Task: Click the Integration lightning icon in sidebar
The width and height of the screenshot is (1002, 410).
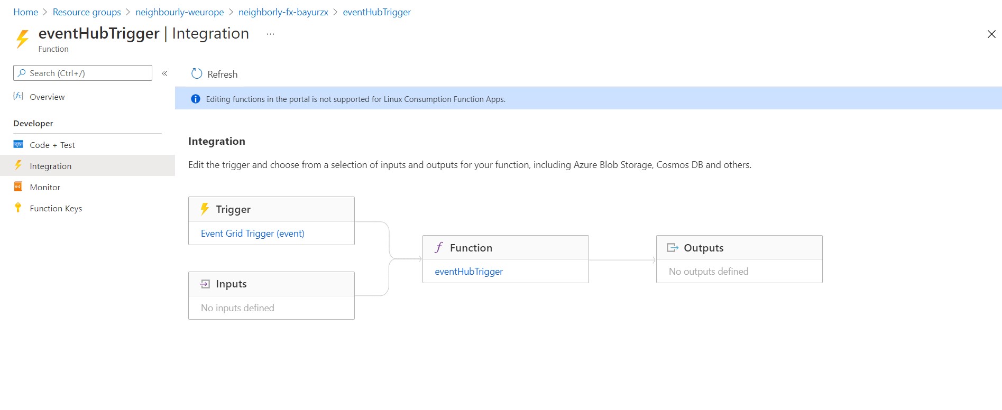Action: pos(18,165)
